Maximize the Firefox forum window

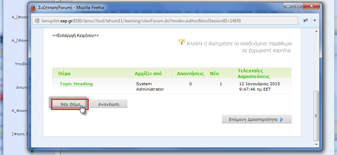pos(298,6)
